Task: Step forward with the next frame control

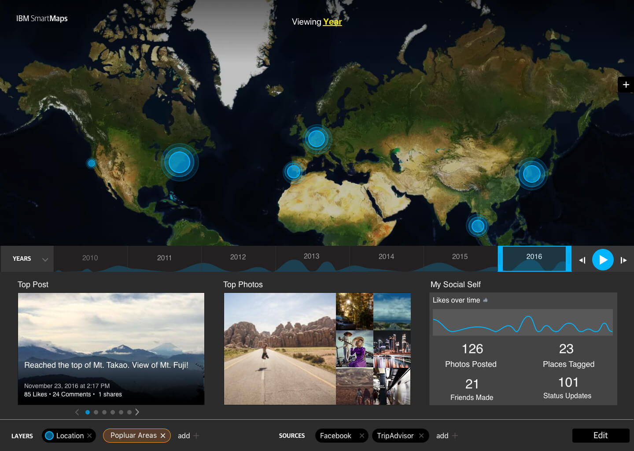Action: [x=624, y=260]
